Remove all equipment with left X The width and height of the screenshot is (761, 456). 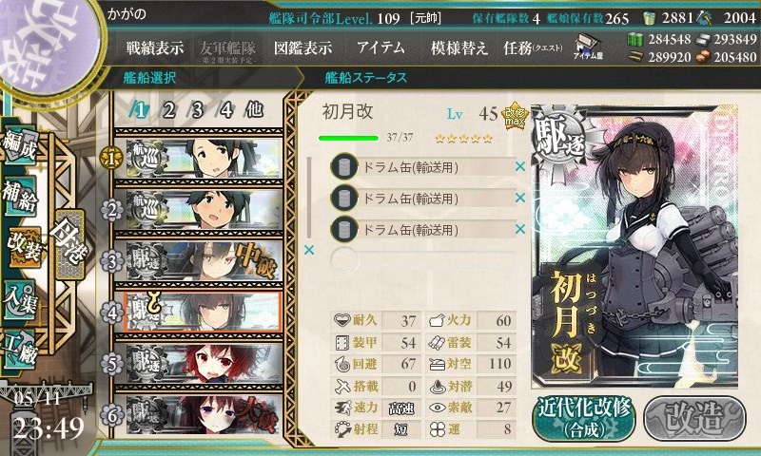(x=308, y=250)
